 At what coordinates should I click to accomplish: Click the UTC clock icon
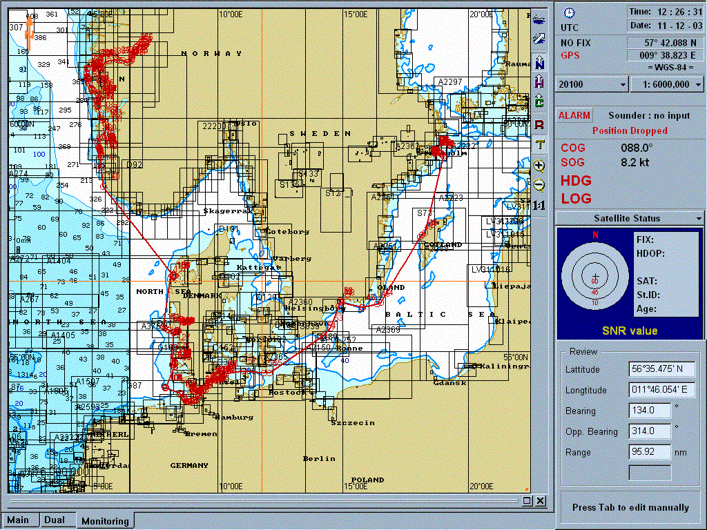click(x=569, y=13)
